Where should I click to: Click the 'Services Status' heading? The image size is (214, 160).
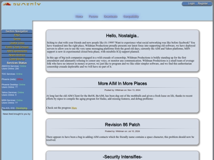(17, 63)
